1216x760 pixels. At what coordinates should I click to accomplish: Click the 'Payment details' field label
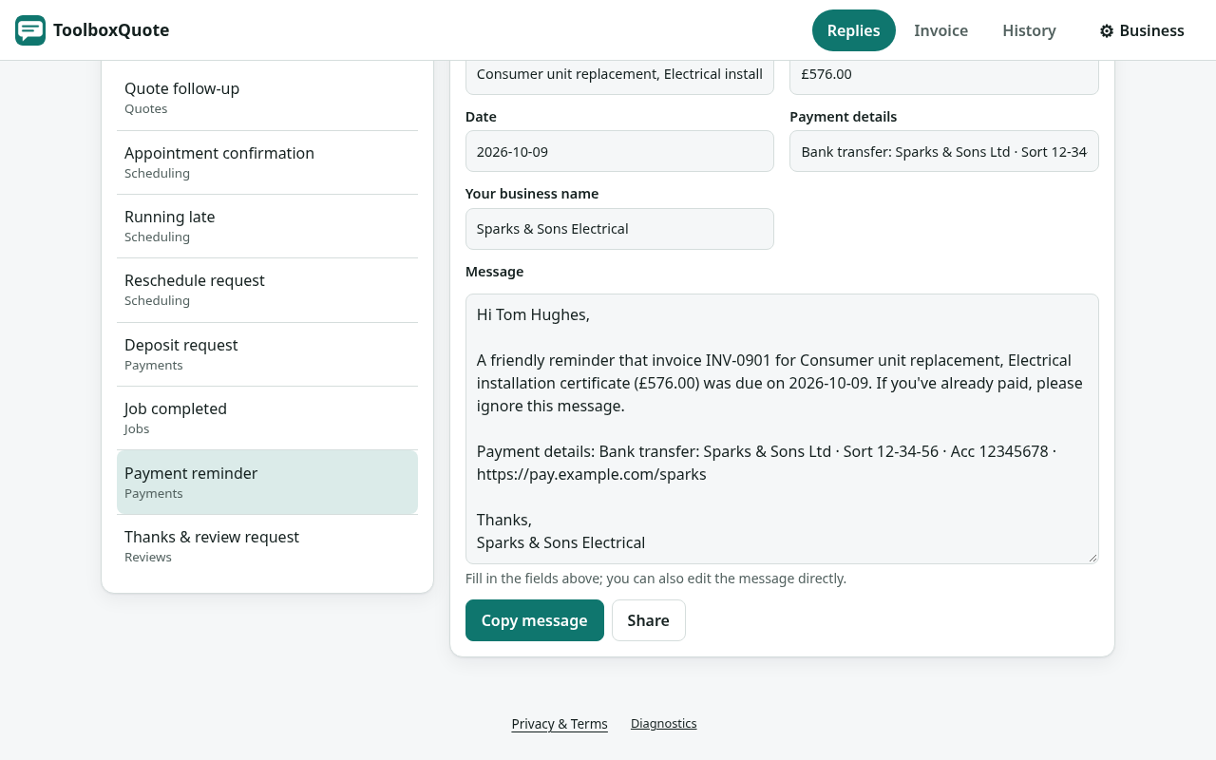click(x=844, y=117)
